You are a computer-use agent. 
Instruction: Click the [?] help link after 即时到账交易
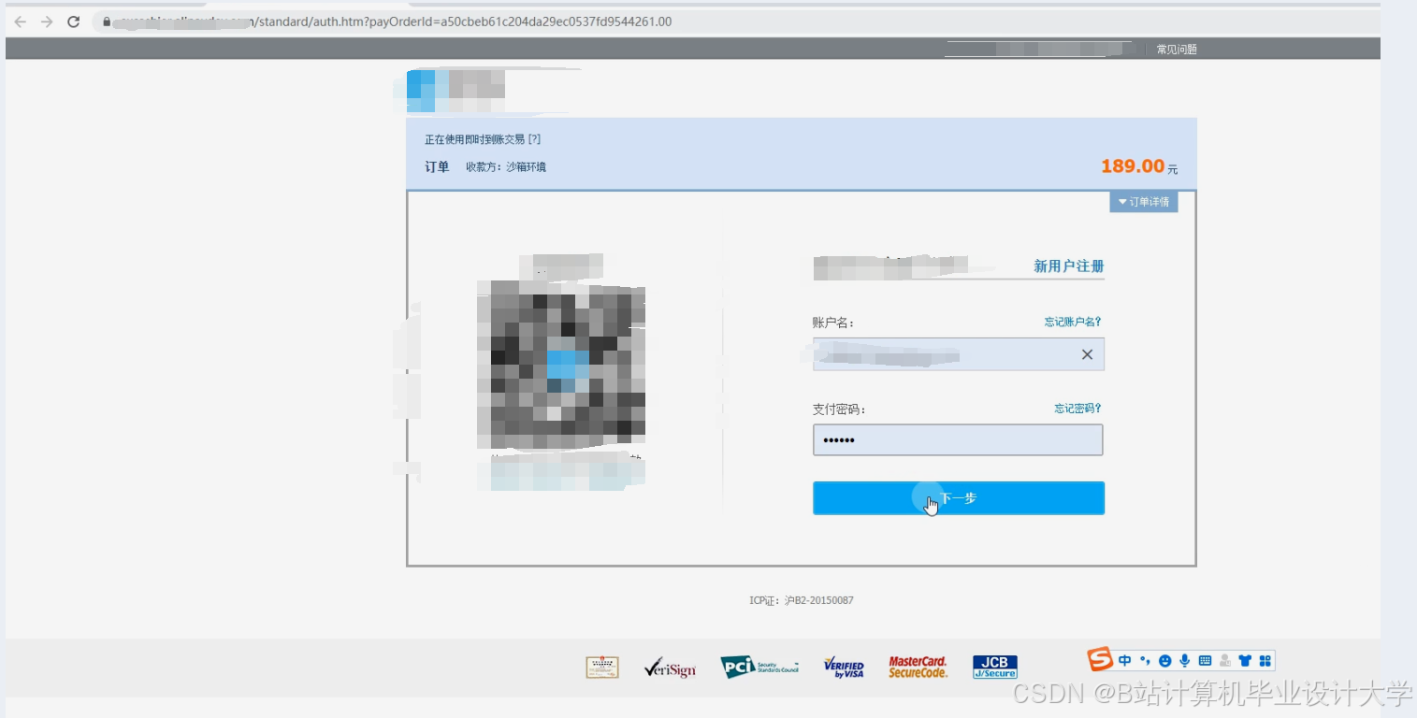coord(534,139)
